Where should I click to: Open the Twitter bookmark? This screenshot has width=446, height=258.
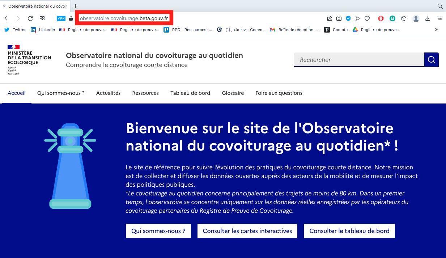[15, 30]
